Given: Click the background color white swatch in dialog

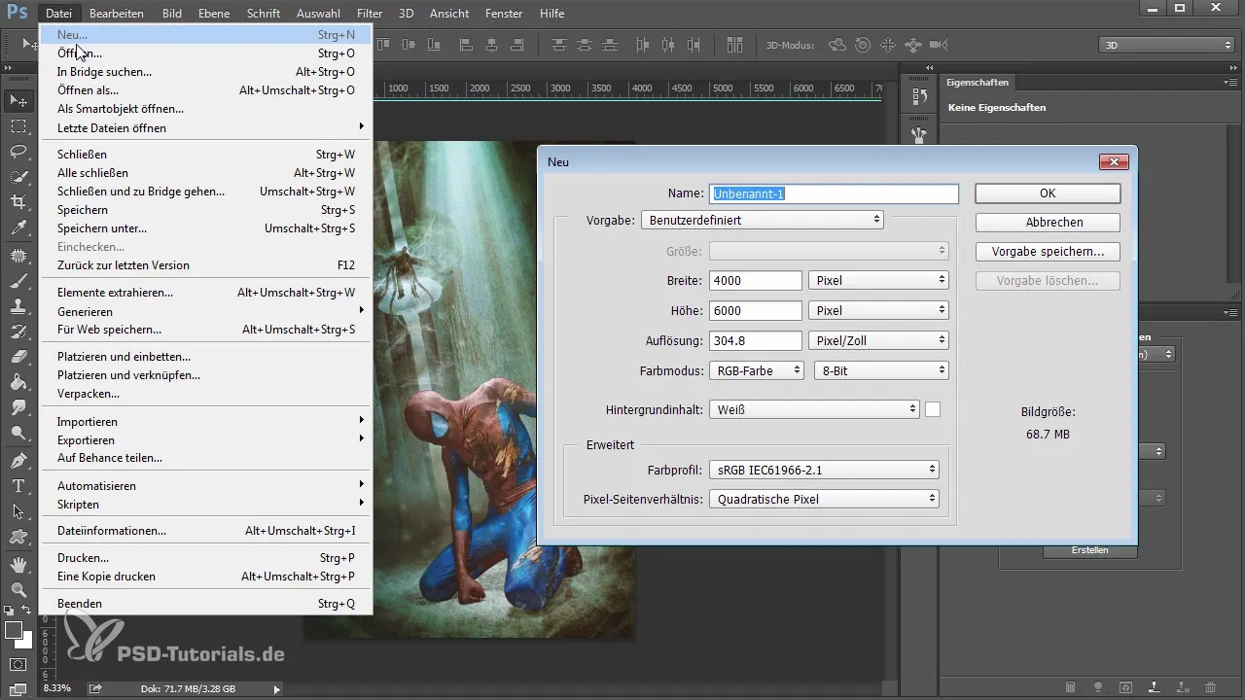Looking at the screenshot, I should [x=933, y=409].
